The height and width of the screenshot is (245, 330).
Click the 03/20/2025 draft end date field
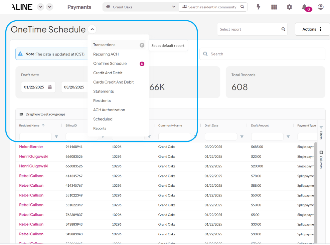[x=74, y=87]
